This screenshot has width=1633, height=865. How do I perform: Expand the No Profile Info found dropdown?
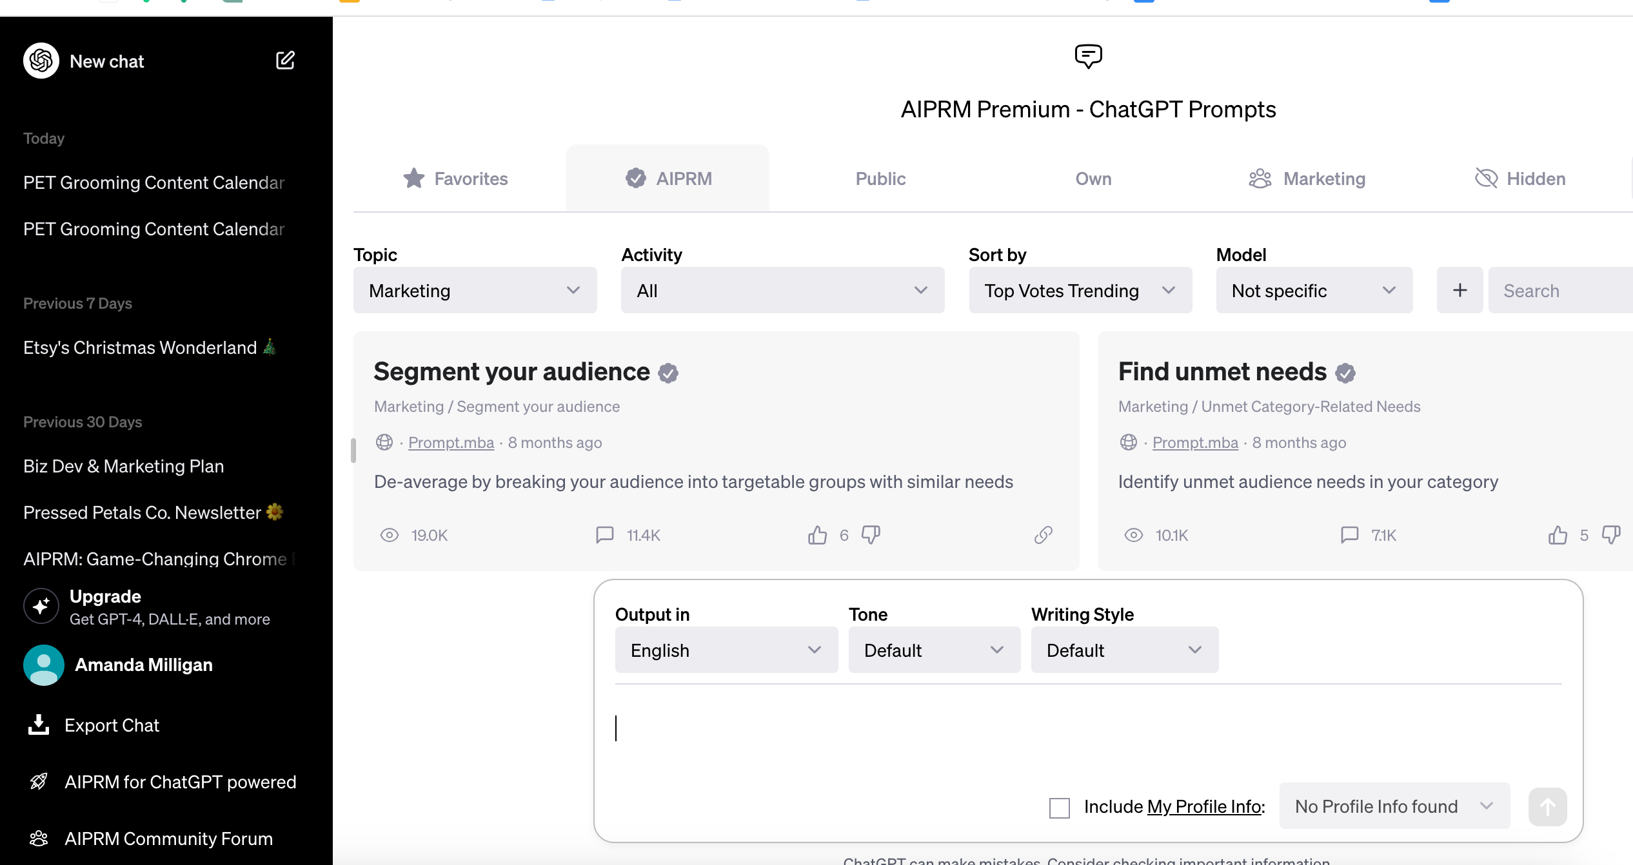click(1394, 806)
